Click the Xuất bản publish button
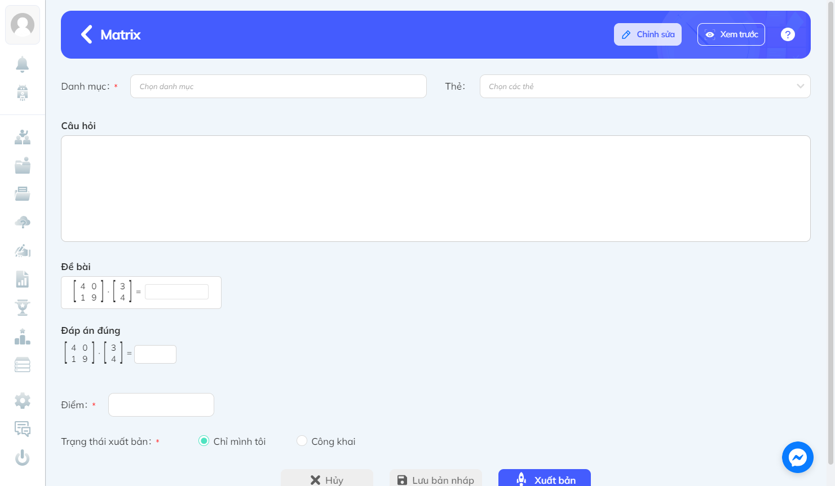Viewport: 835px width, 486px height. [x=545, y=478]
